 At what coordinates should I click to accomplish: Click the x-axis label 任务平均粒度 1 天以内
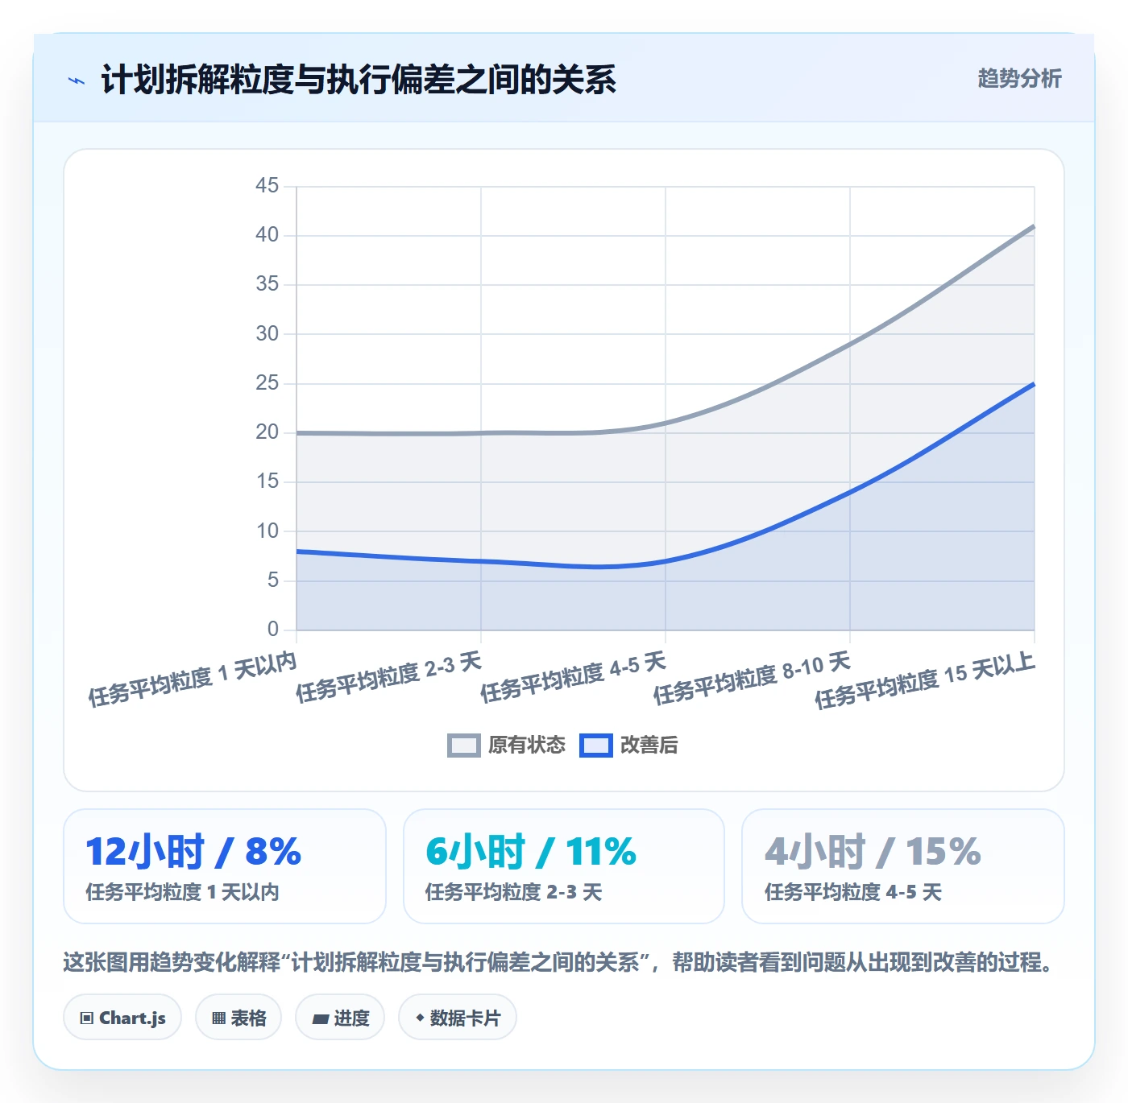[193, 680]
